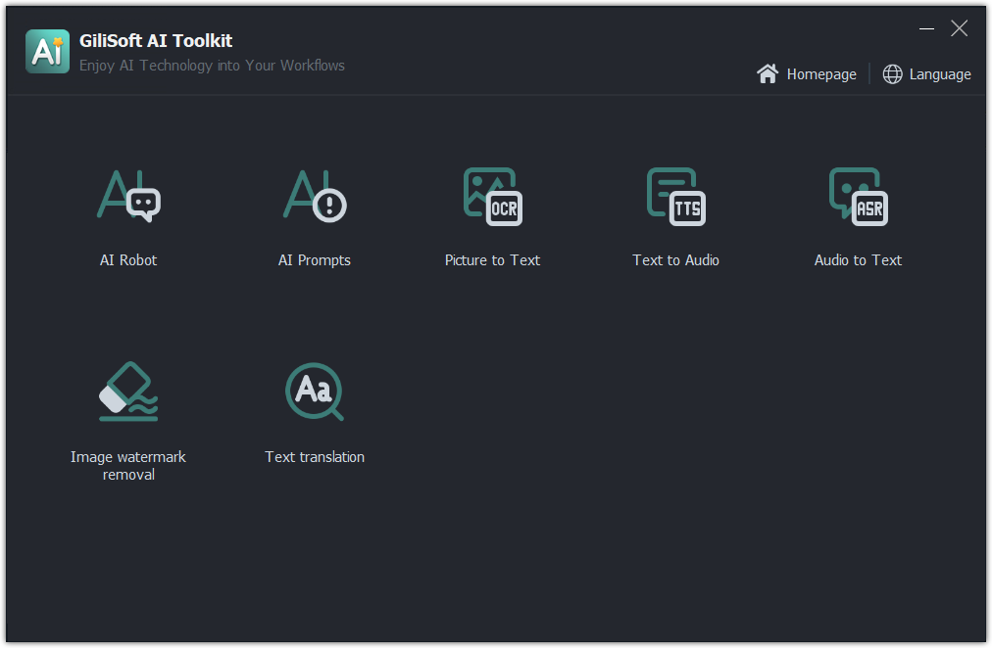The image size is (992, 648).
Task: Click the 'Picture to Text' label
Action: 493,260
